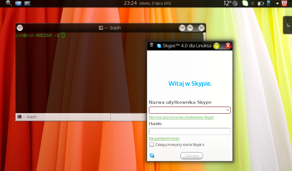Click the moon activity panel on right edge

click(288, 25)
